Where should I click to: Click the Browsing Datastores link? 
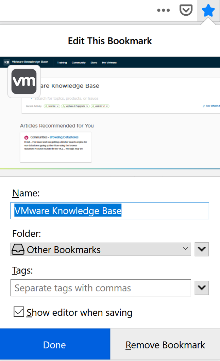coord(64,137)
